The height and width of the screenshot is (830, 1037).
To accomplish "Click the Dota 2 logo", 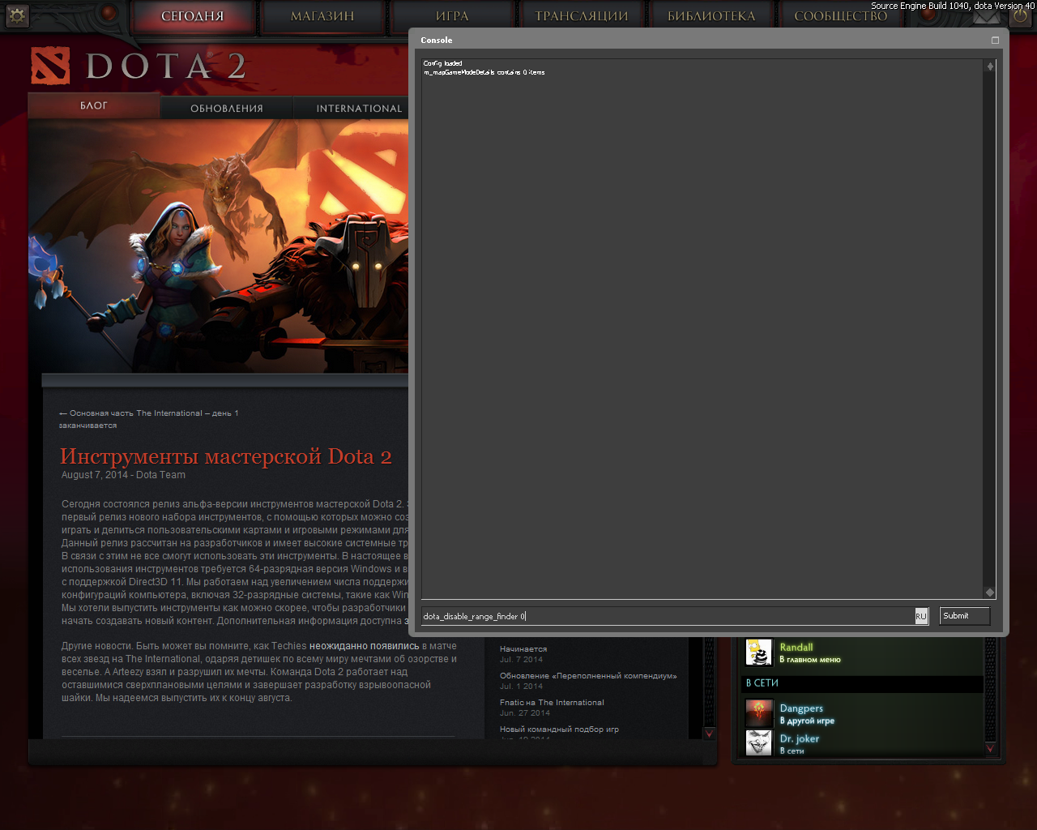I will click(139, 66).
